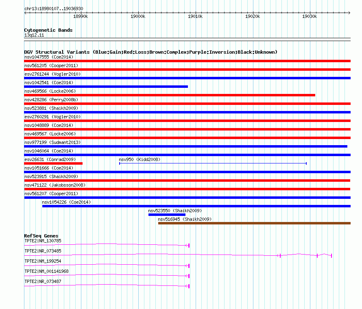Image resolution: width=362 pixels, height=309 pixels.
Task: Click the short blue nsv523550 gain bar
Action: pyautogui.click(x=167, y=215)
